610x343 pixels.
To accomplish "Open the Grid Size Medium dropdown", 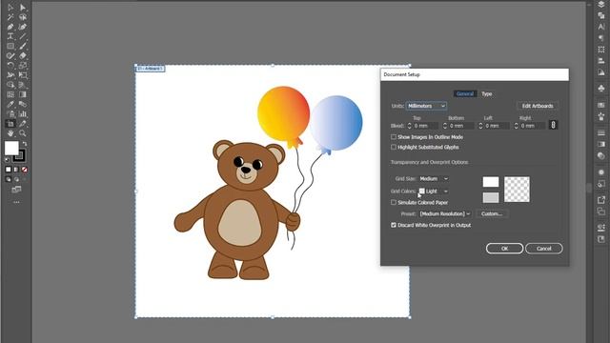I will tap(434, 178).
